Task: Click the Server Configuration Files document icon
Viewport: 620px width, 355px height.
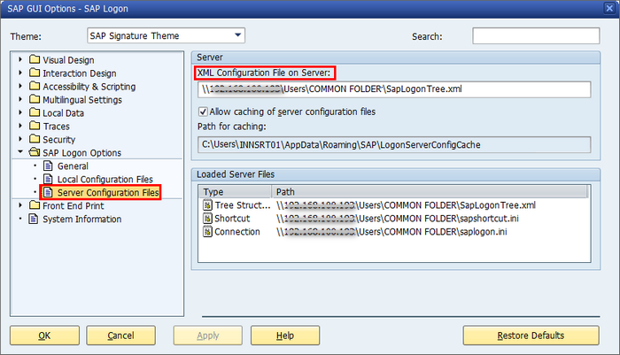Action: [x=48, y=192]
